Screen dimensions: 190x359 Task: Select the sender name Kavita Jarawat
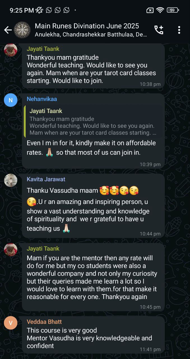46,179
